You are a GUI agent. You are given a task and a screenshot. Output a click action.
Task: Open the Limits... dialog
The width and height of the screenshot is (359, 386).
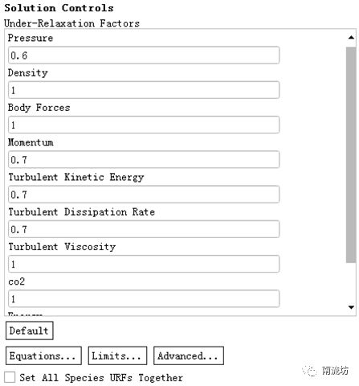click(117, 355)
